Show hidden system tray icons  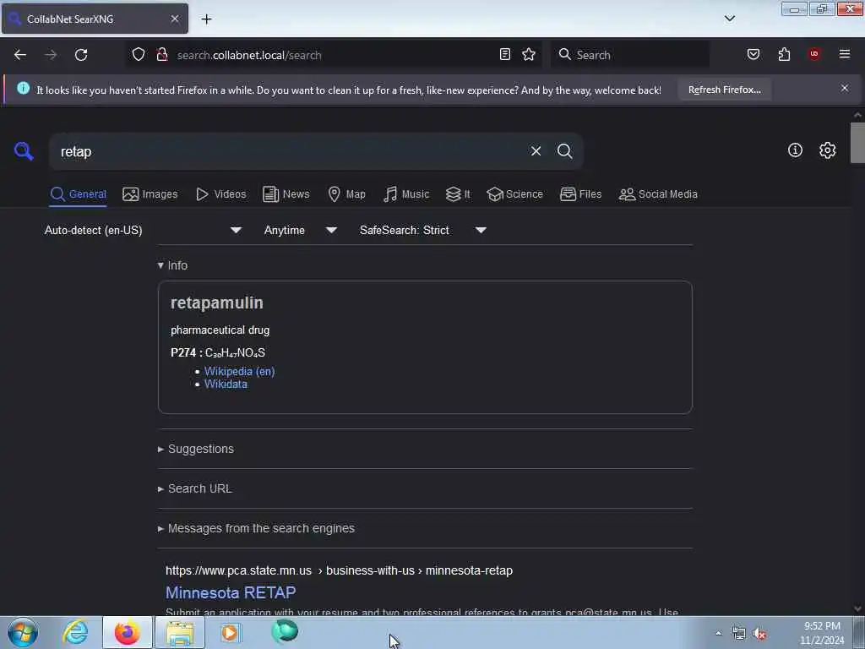[718, 633]
